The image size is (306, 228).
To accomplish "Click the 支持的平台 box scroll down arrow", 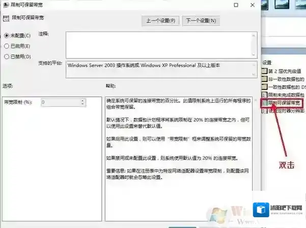I will pyautogui.click(x=254, y=74).
